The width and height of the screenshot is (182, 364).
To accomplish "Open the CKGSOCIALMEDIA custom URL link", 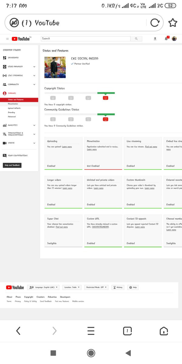I will click(101, 227).
